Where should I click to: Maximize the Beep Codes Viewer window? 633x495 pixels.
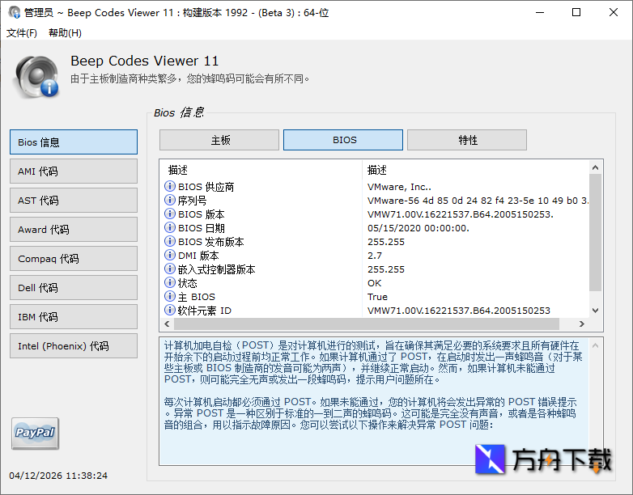[x=576, y=12]
